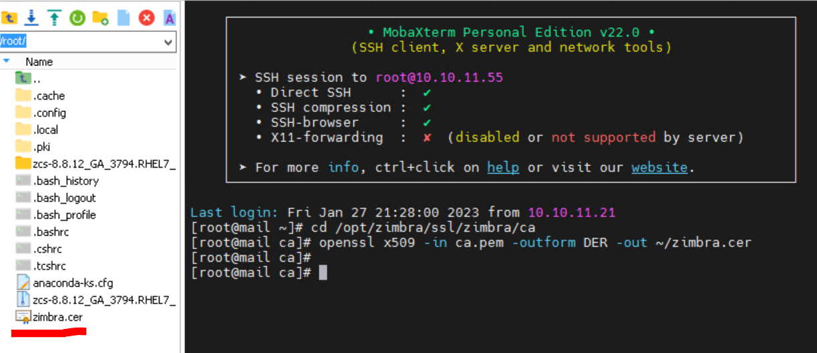Refresh the remote folder listing
This screenshot has height=353, width=817.
77,18
